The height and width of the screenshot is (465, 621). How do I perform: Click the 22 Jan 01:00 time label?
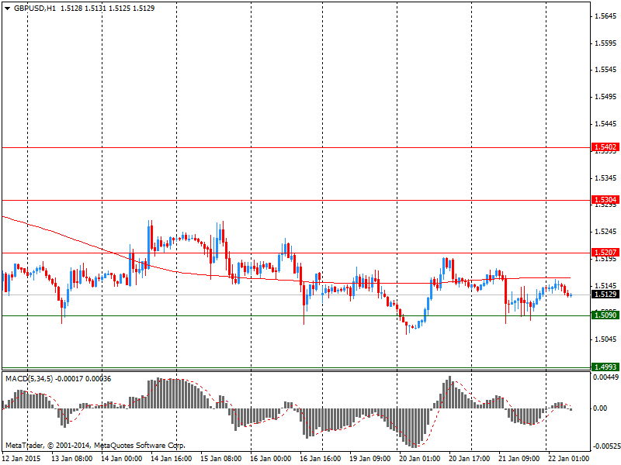569,459
